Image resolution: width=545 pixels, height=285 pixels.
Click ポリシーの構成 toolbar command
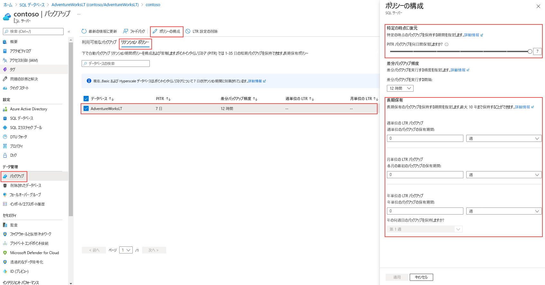[x=166, y=32]
